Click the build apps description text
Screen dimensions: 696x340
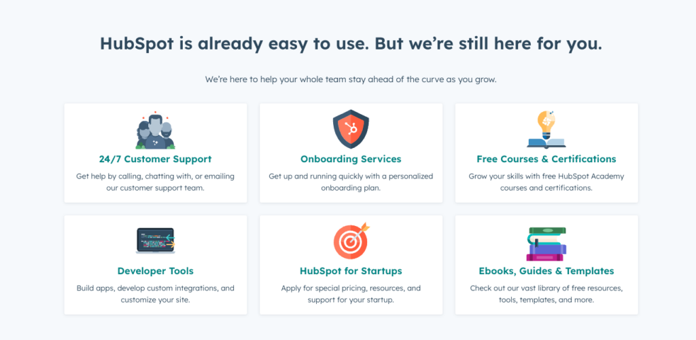pos(156,294)
